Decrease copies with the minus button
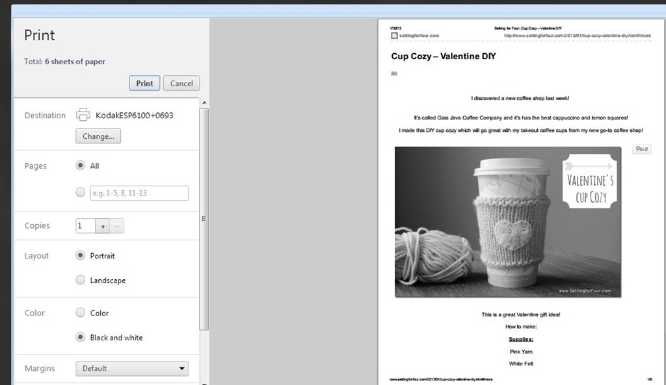Screen dimensions: 666x385 117,226
